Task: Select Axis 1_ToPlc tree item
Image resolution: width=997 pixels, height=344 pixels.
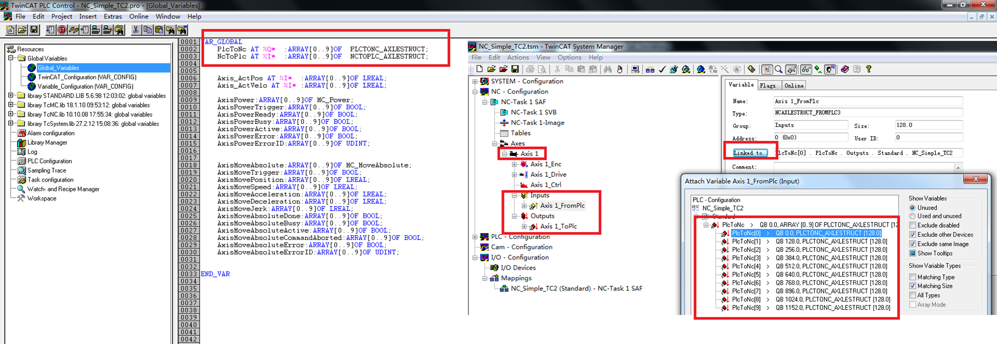Action: pyautogui.click(x=558, y=227)
